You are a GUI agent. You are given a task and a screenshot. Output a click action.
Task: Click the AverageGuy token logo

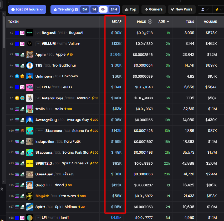pyautogui.click(x=30, y=120)
